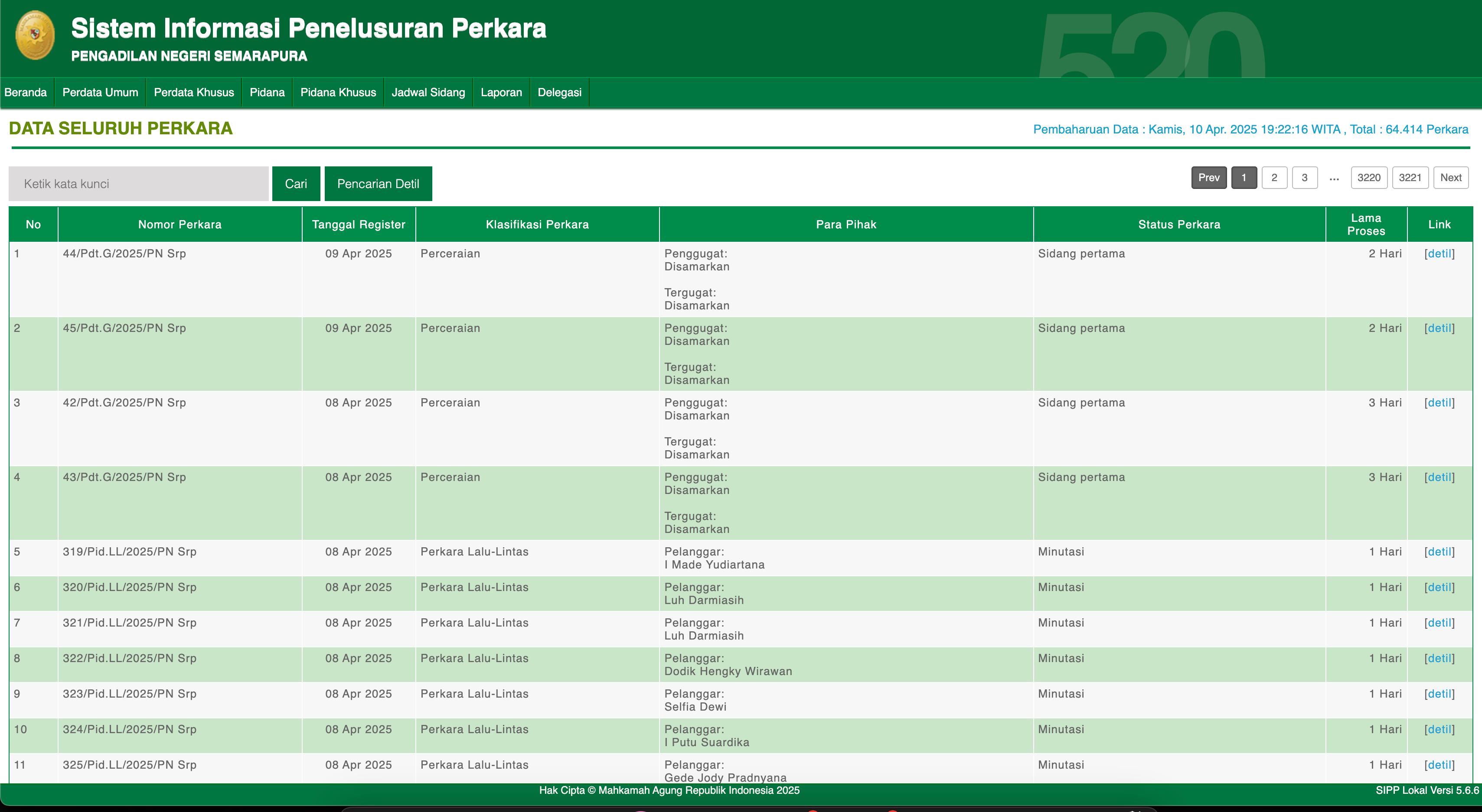The width and height of the screenshot is (1482, 812).
Task: Open detil link for case 44/Pdt.G/2025/PN Srp
Action: click(1439, 253)
